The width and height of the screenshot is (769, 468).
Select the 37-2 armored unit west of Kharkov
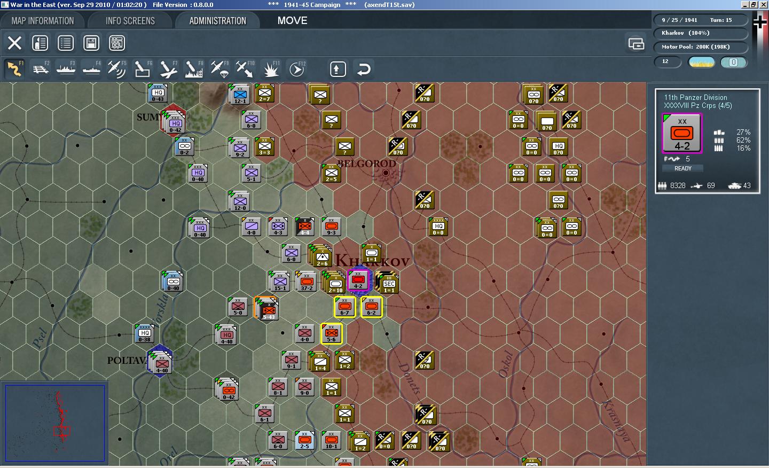coord(307,282)
